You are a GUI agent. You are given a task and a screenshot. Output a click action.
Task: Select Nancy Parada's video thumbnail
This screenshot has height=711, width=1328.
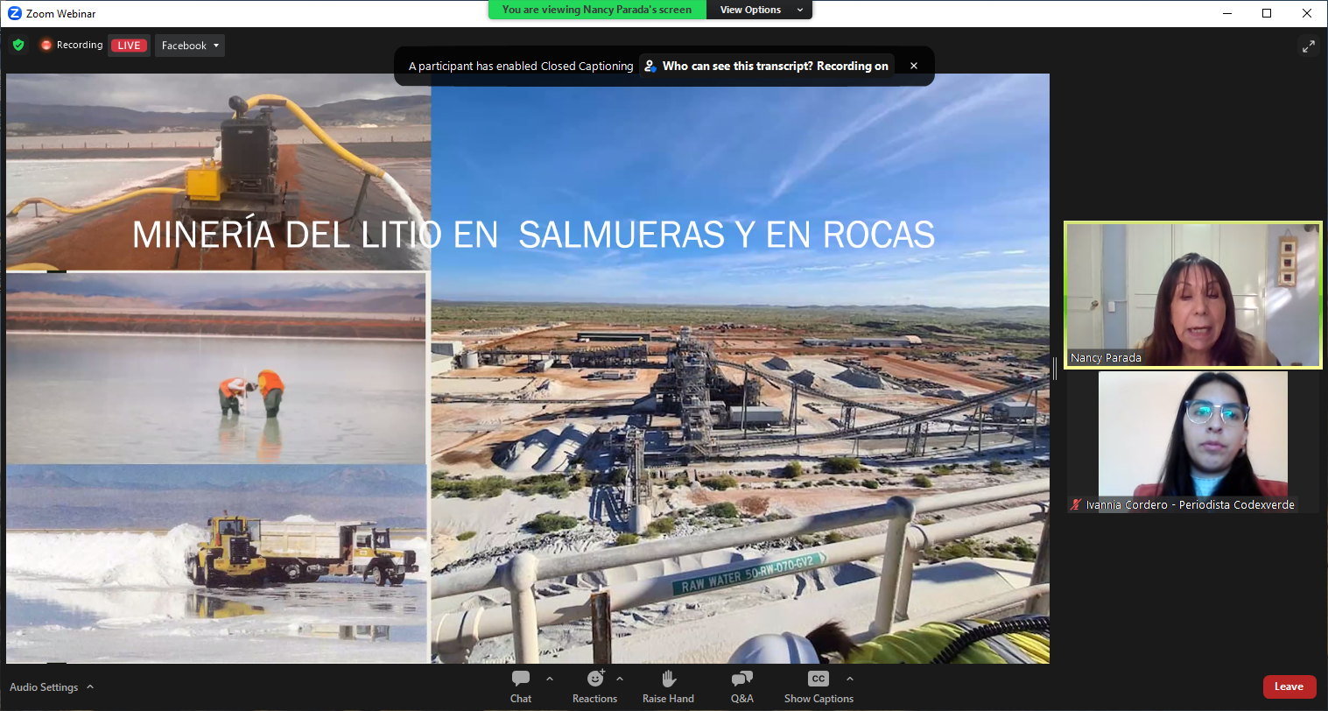(1192, 295)
